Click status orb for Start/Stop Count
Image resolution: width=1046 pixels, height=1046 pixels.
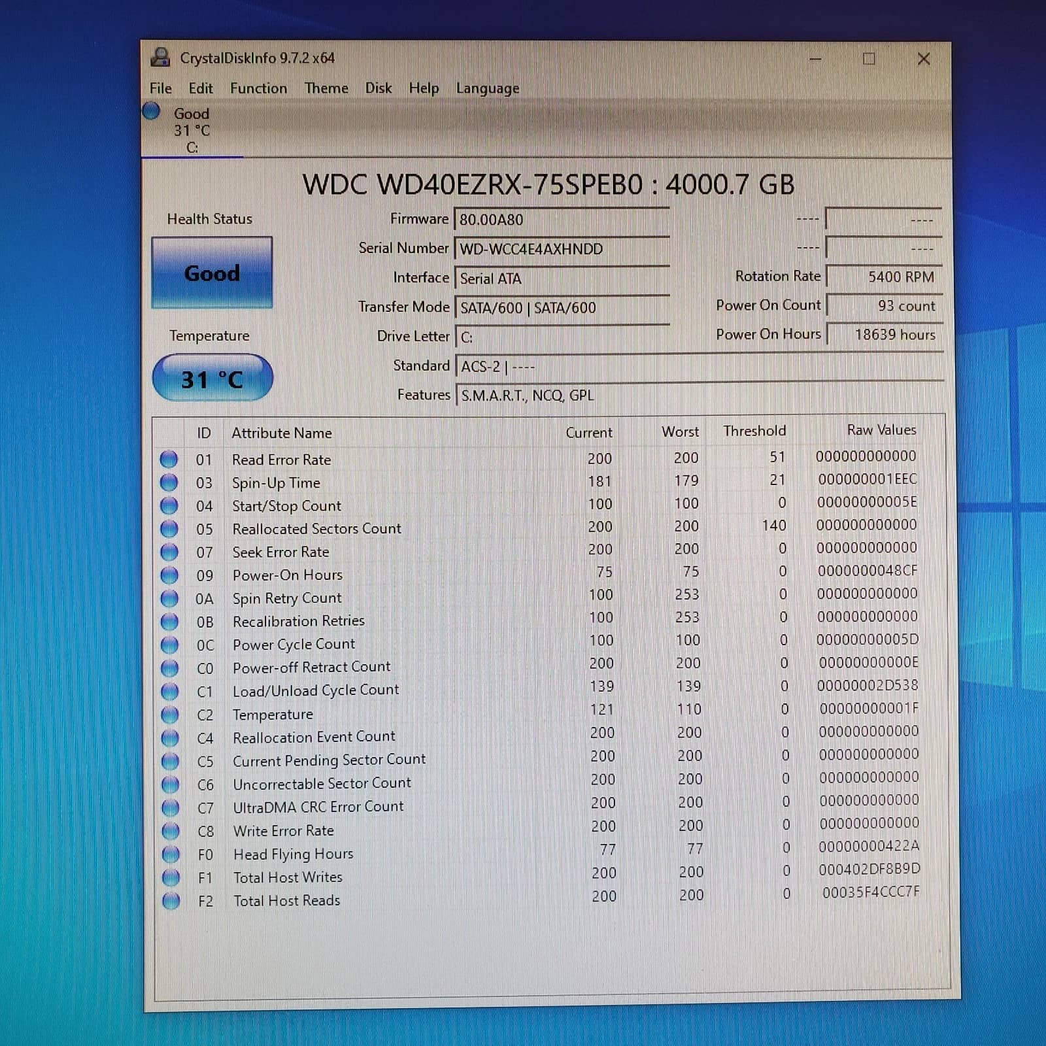169,505
